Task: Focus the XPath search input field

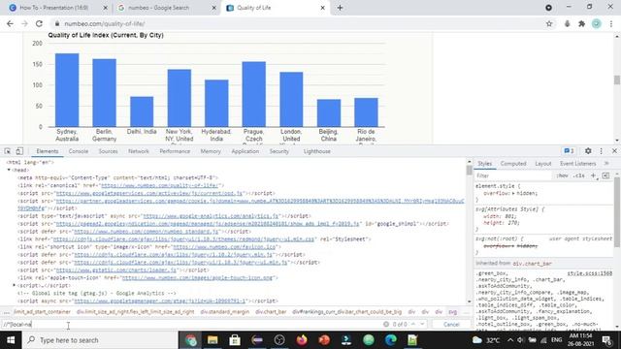Action: 190,325
